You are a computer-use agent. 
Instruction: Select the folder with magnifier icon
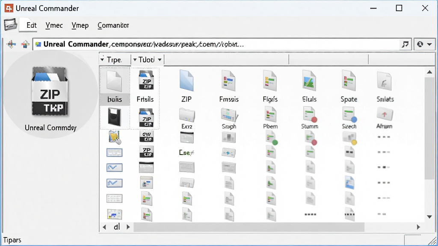coord(115,138)
